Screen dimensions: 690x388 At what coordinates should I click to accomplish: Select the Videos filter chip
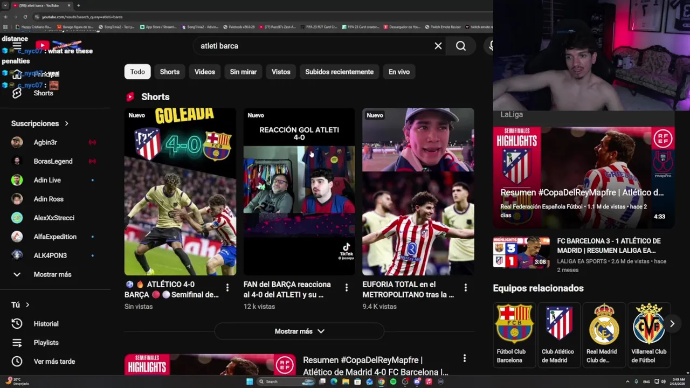(x=205, y=72)
